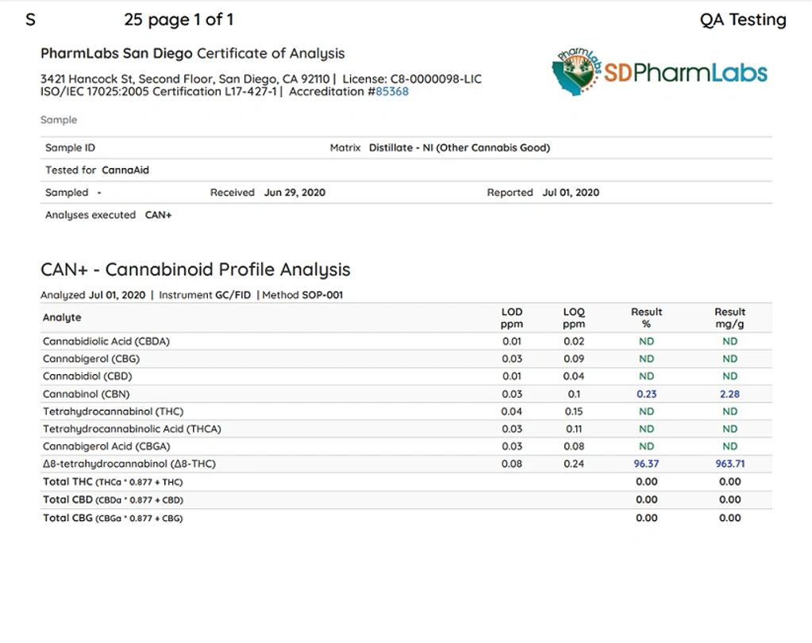This screenshot has height=643, width=812.
Task: Select the PharmLabs San Diego title
Action: tap(117, 54)
